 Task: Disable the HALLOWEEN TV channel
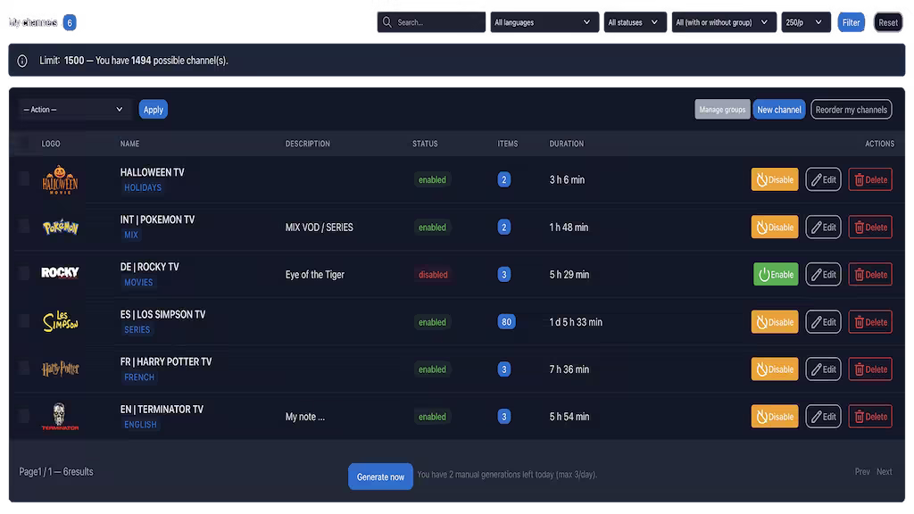pos(775,180)
